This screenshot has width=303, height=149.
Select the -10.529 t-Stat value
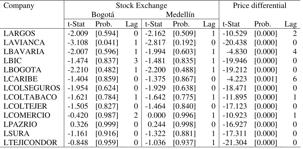[235, 34]
